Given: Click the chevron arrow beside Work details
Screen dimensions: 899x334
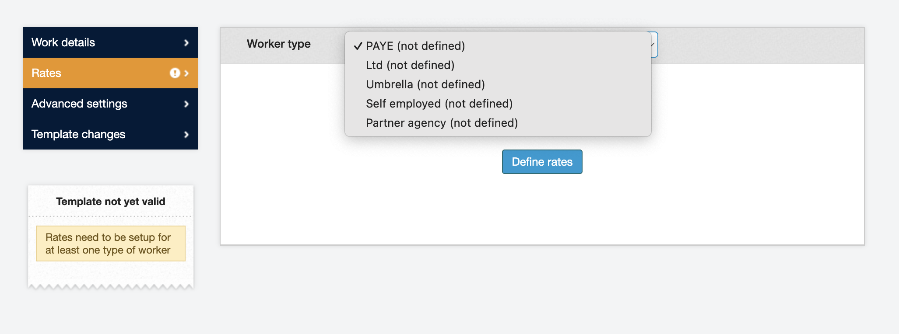Looking at the screenshot, I should coord(186,43).
